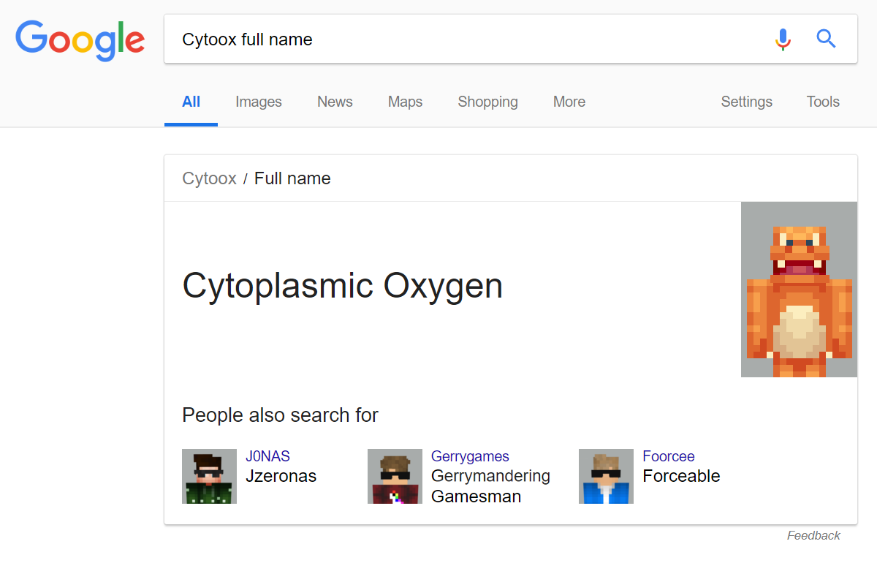Click the Google logo
This screenshot has height=563, width=877.
coord(80,40)
